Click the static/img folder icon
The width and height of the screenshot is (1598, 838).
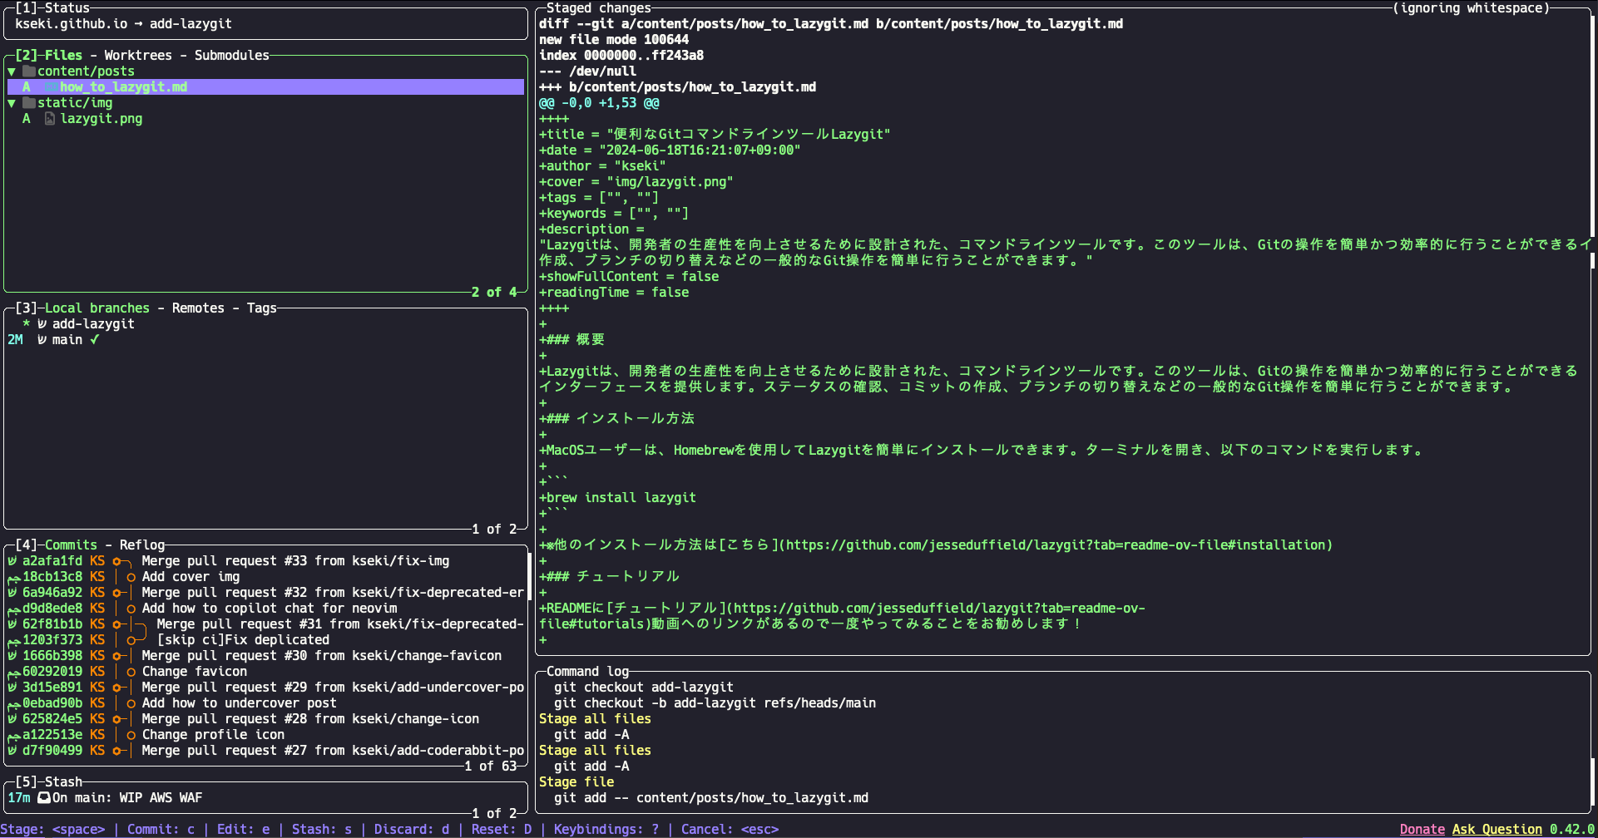coord(29,103)
